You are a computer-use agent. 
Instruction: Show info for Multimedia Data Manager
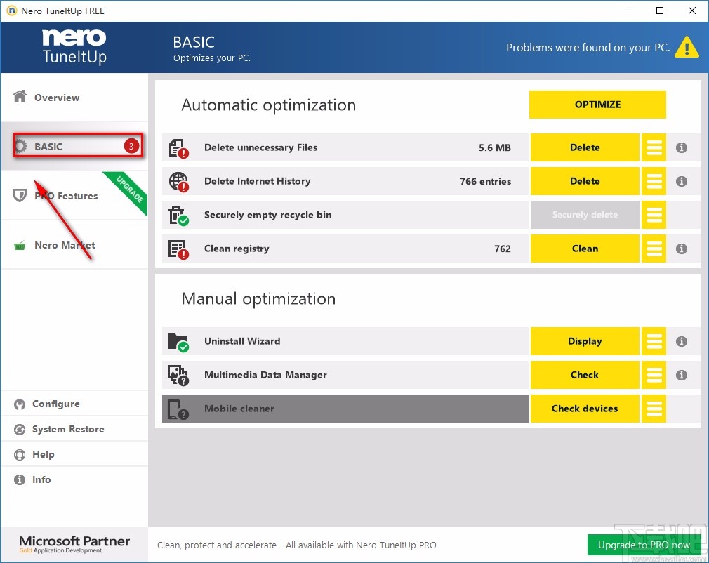tap(682, 375)
